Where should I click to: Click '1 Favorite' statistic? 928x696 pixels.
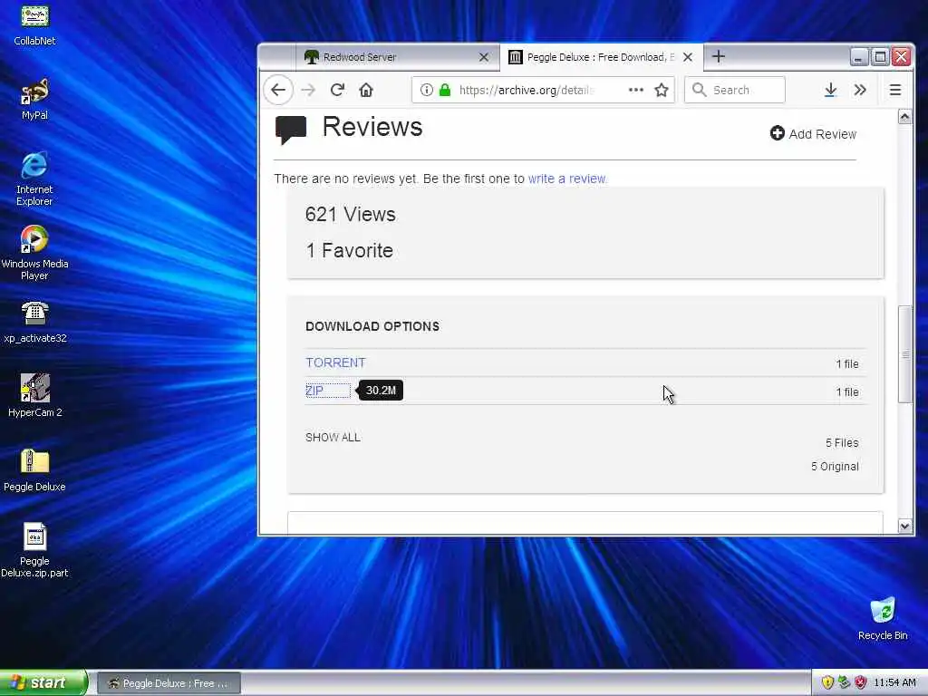[x=349, y=250]
